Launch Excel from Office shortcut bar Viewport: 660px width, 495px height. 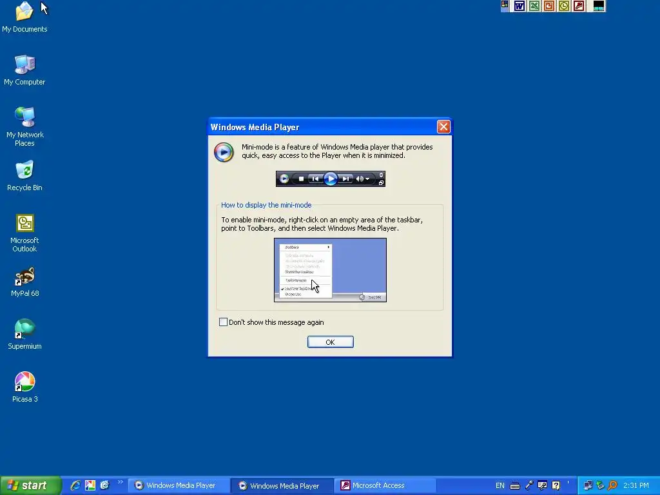tap(534, 6)
